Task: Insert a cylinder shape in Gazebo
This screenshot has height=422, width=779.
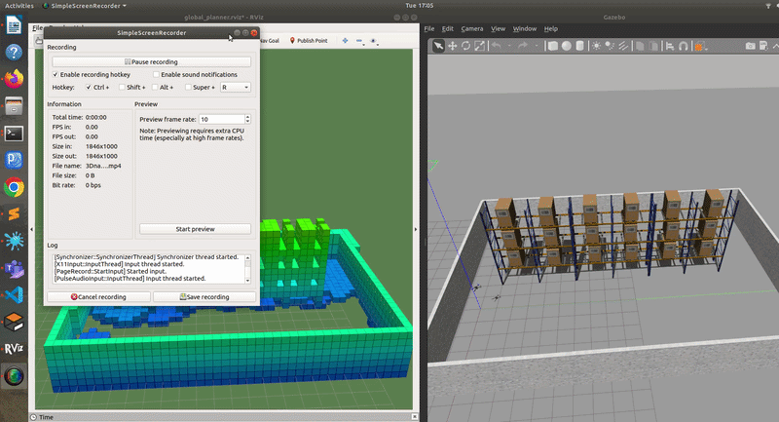Action: (581, 46)
